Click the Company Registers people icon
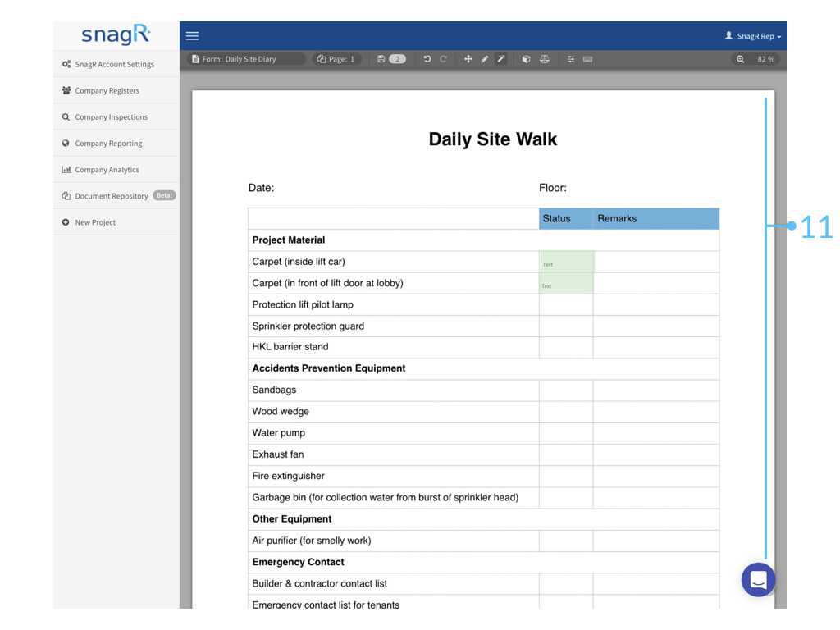This screenshot has width=840, height=630. coord(66,90)
